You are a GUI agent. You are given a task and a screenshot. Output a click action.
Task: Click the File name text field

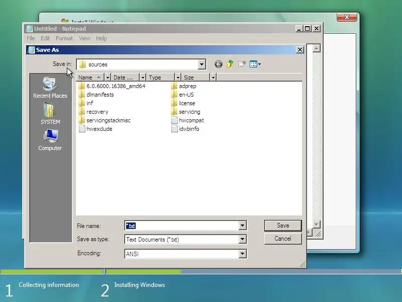coord(182,225)
